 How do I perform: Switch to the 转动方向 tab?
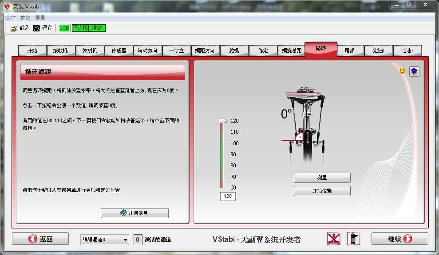coord(147,50)
